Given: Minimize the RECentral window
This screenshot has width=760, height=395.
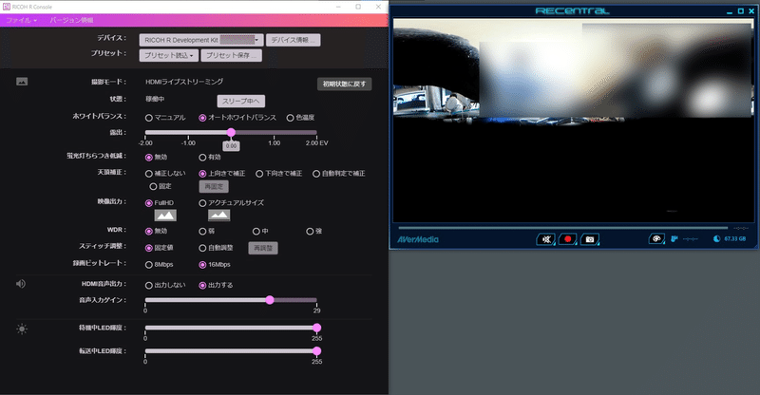Looking at the screenshot, I should [730, 11].
